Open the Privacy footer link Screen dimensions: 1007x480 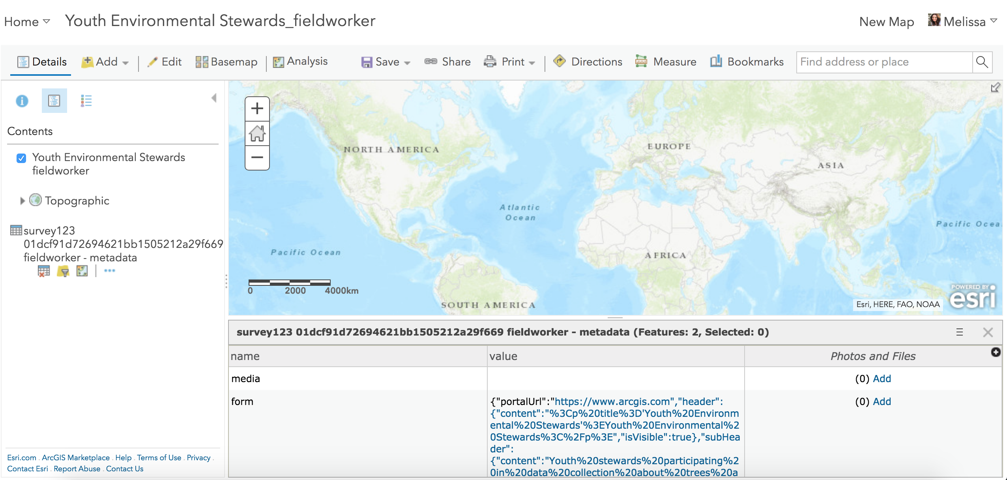(198, 457)
